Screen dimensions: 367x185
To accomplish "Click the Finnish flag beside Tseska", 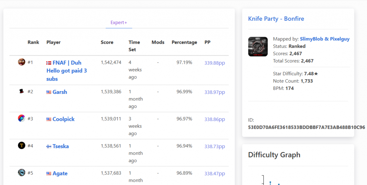I will click(x=49, y=147).
